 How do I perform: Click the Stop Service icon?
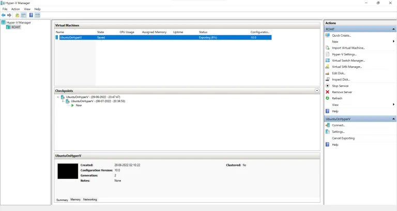pos(327,86)
